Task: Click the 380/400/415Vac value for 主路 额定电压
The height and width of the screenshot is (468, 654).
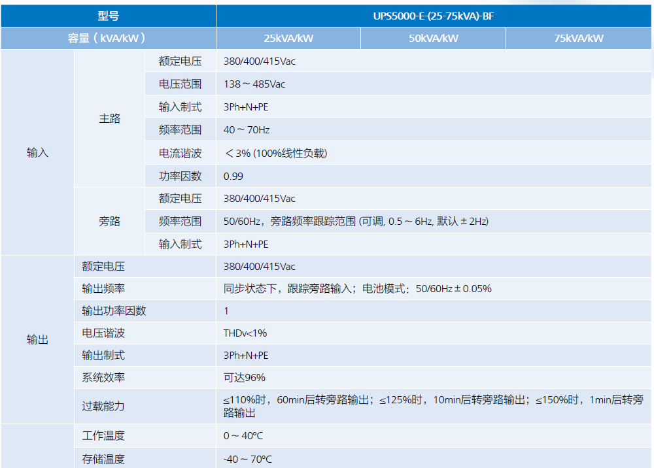Action: pyautogui.click(x=260, y=61)
